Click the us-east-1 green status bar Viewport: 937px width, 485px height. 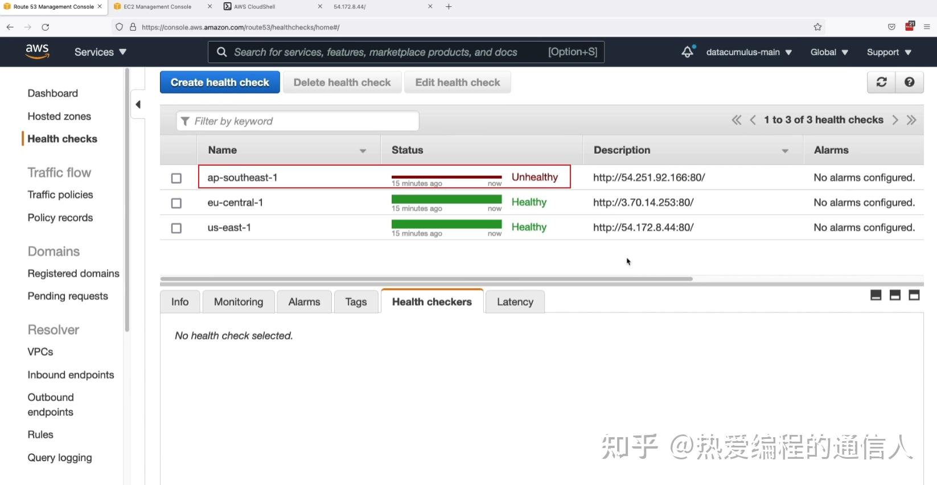click(x=446, y=224)
